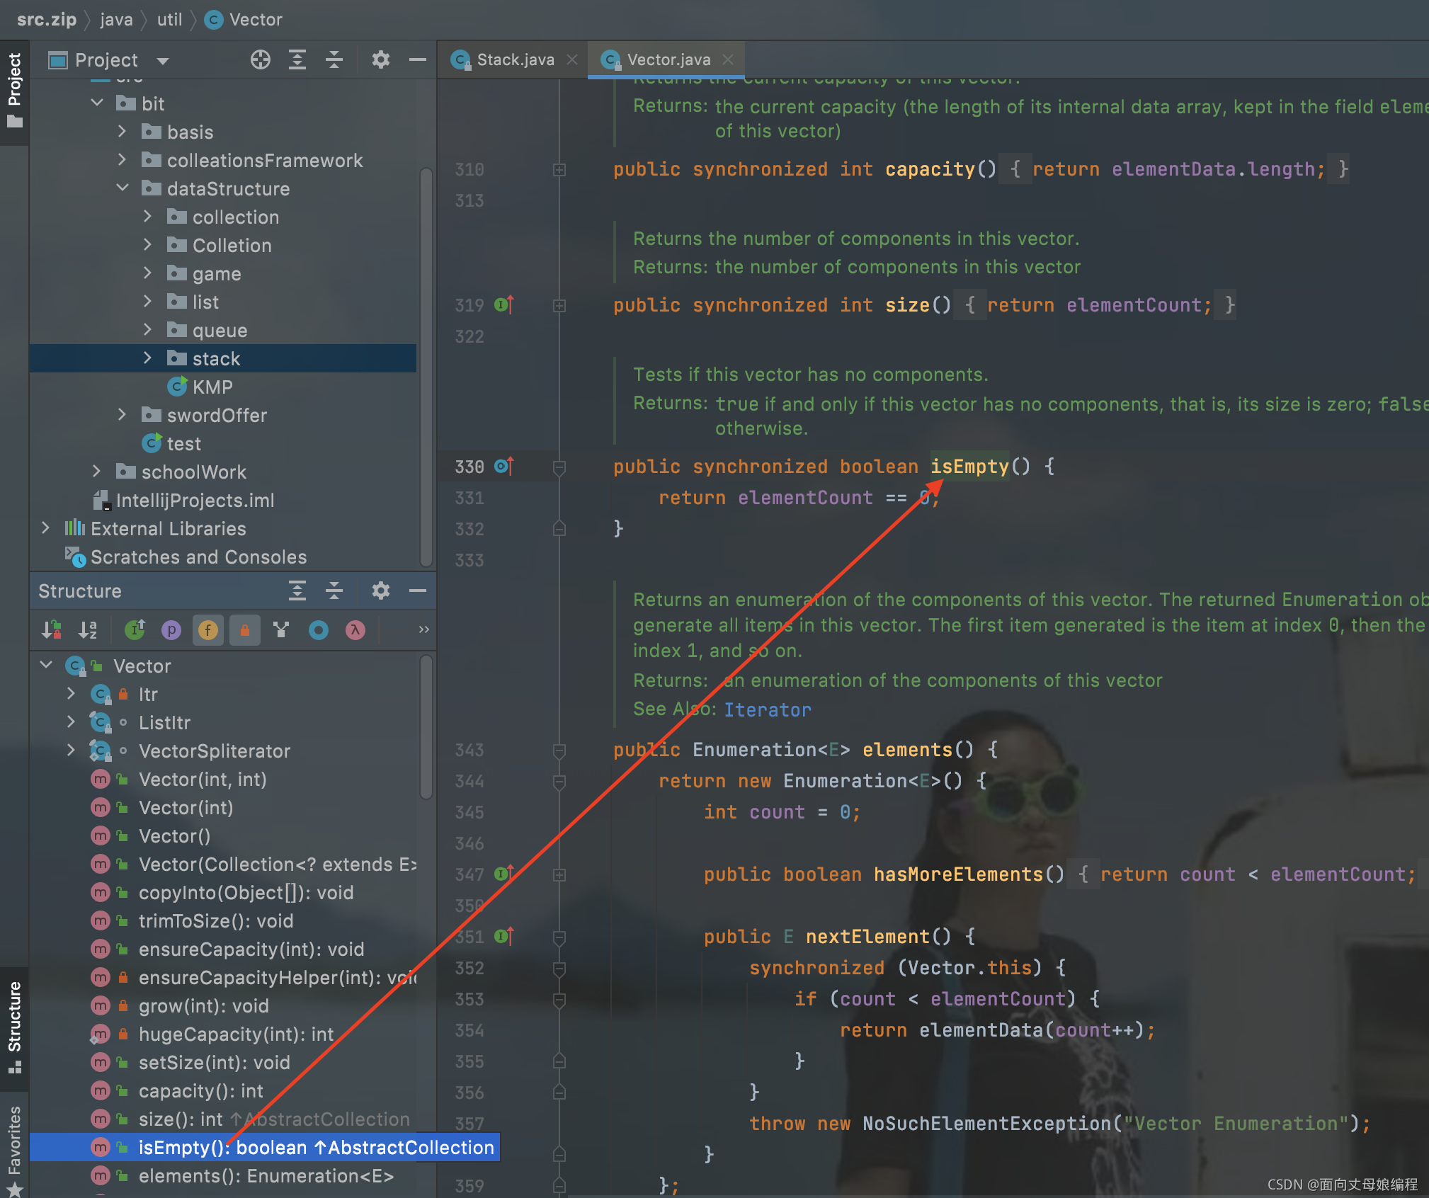Unfold the capacity() method on line 310

(559, 170)
